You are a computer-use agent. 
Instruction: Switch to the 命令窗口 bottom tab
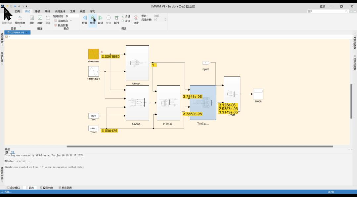coord(14,188)
